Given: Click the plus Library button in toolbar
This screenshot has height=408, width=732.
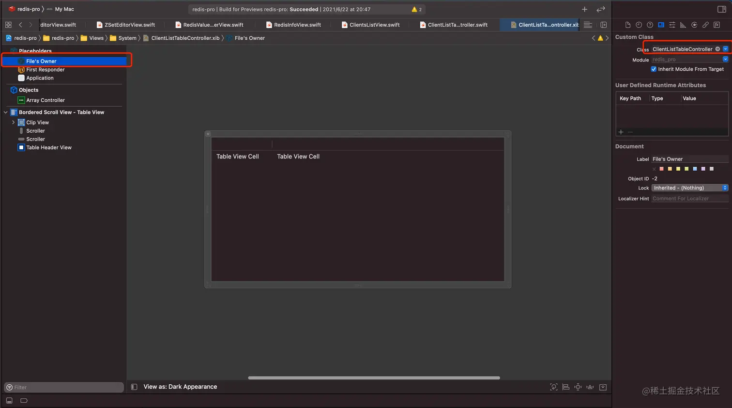Looking at the screenshot, I should point(584,9).
